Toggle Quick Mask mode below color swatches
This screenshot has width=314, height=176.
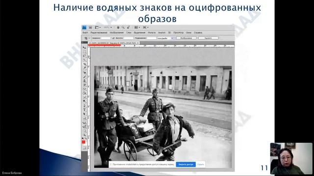tap(84, 148)
